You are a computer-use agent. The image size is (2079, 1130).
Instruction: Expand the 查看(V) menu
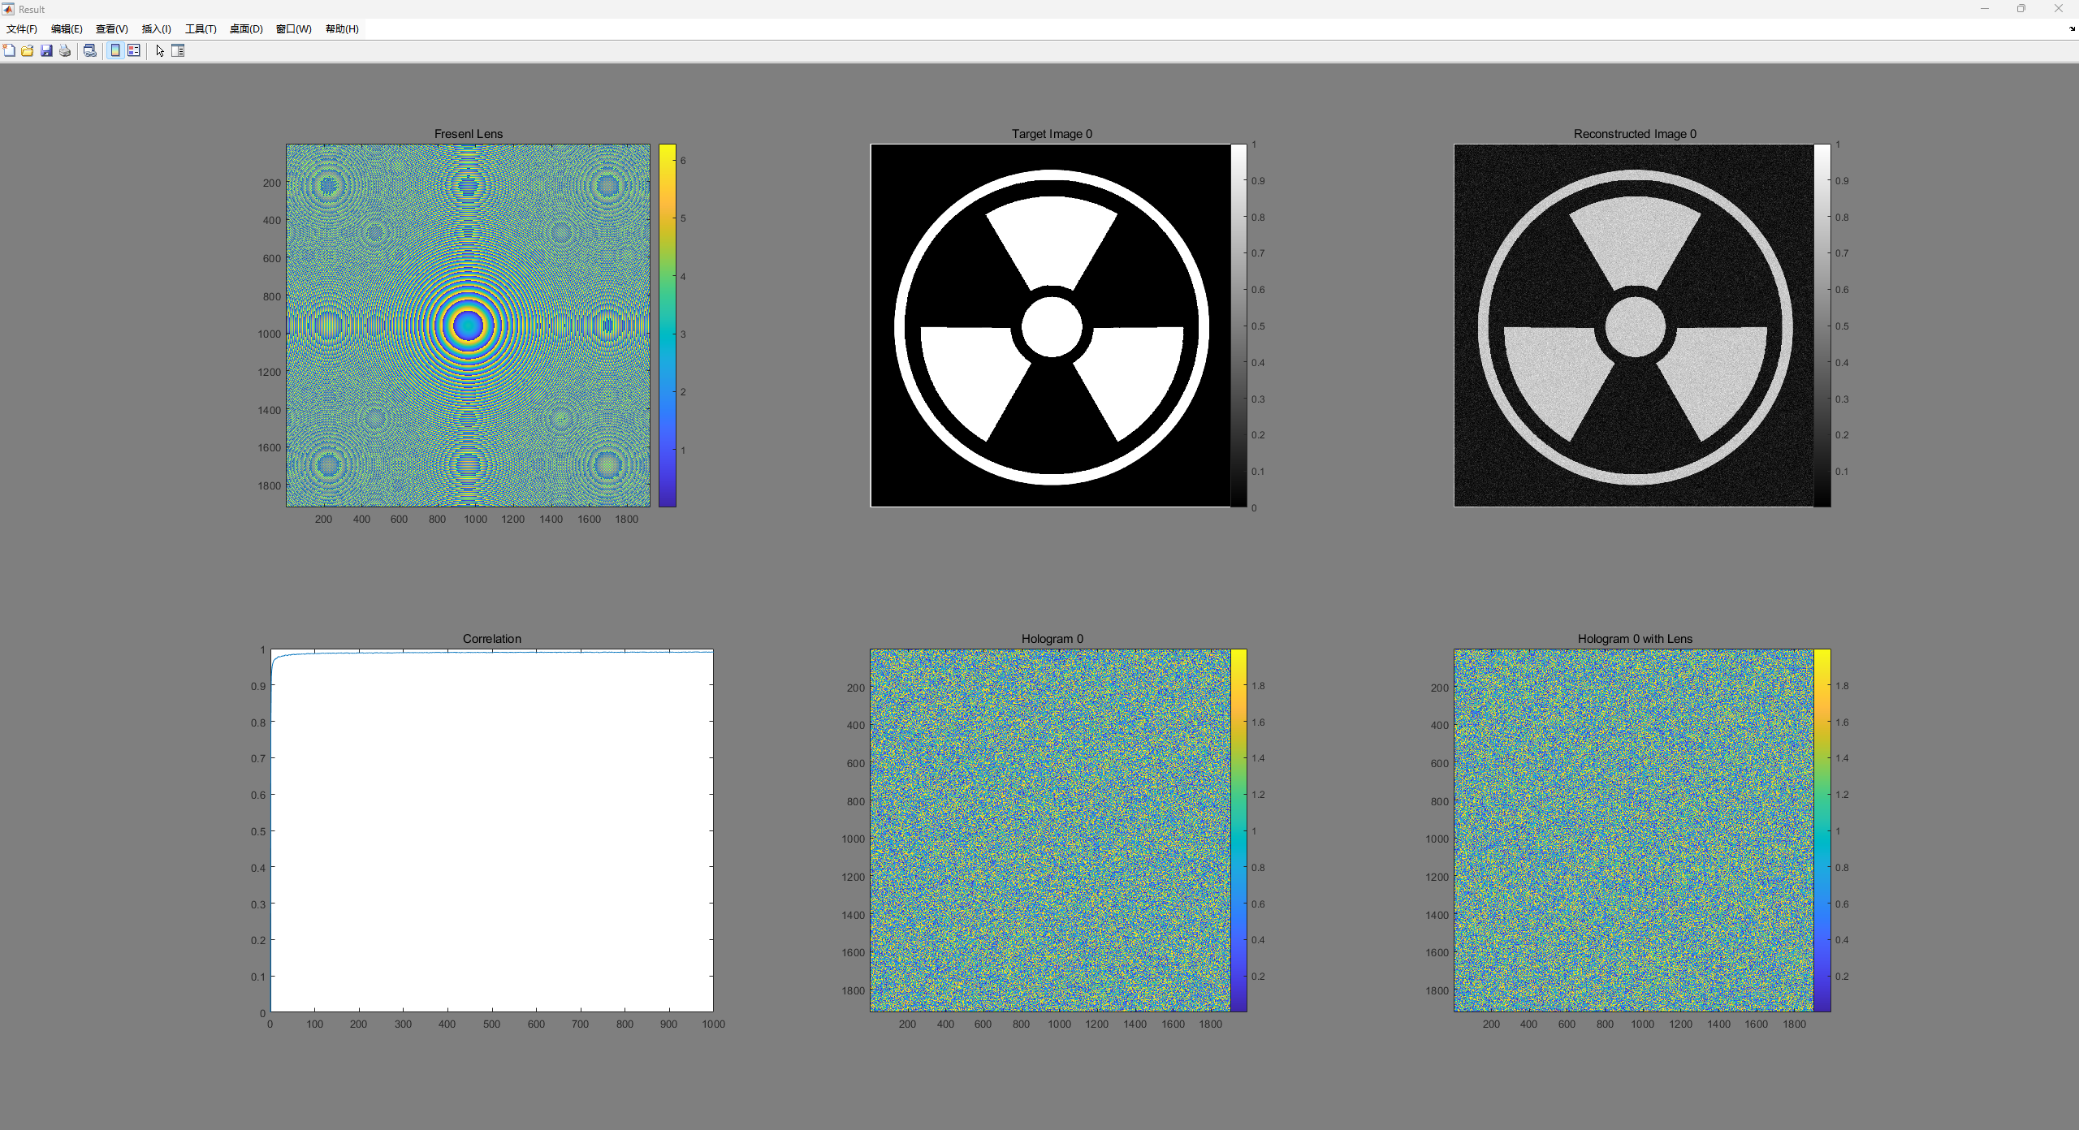pyautogui.click(x=112, y=28)
